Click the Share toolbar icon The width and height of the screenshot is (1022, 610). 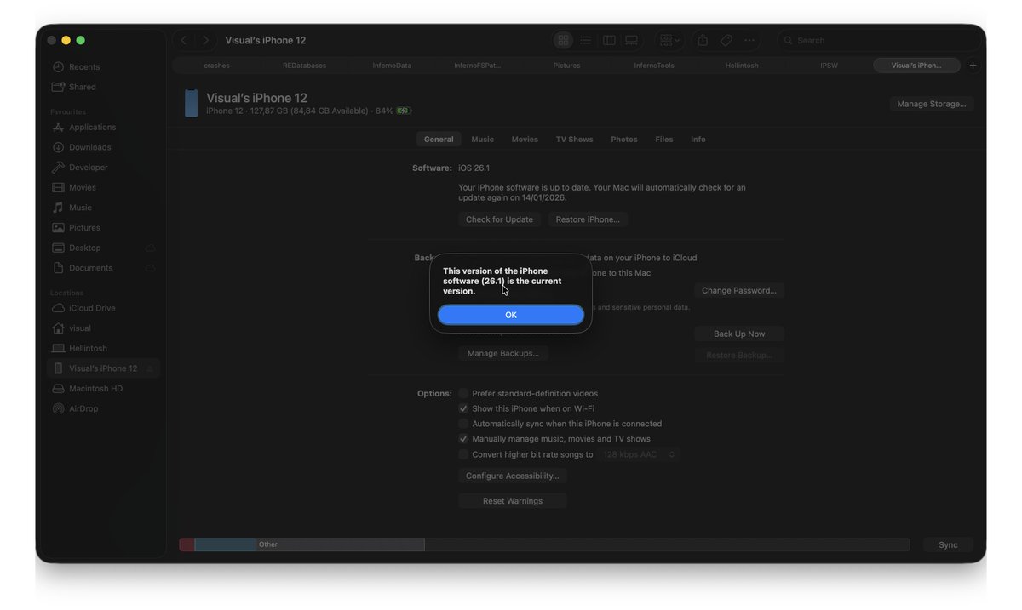point(703,40)
